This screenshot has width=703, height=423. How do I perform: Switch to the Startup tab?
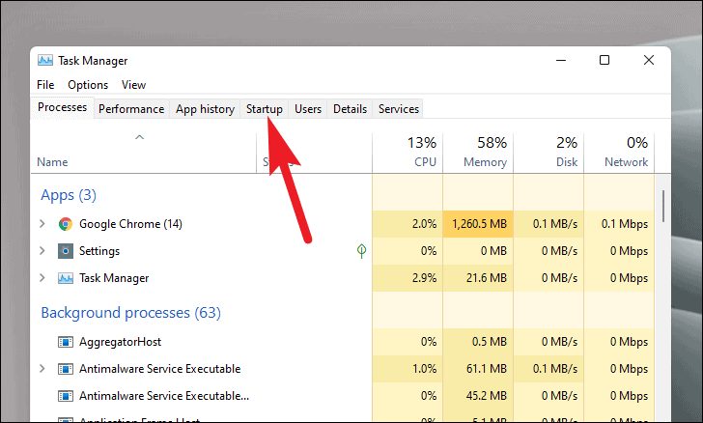click(264, 109)
